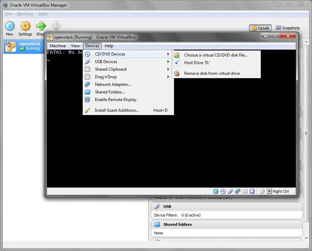Click the Shared Folders folder icon in menu
The image size is (312, 251).
point(87,92)
